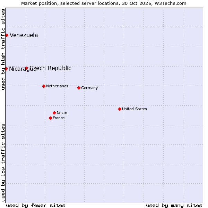Click the 'used by low traffic sites' axis label
This screenshot has width=208, height=208.
[3, 162]
